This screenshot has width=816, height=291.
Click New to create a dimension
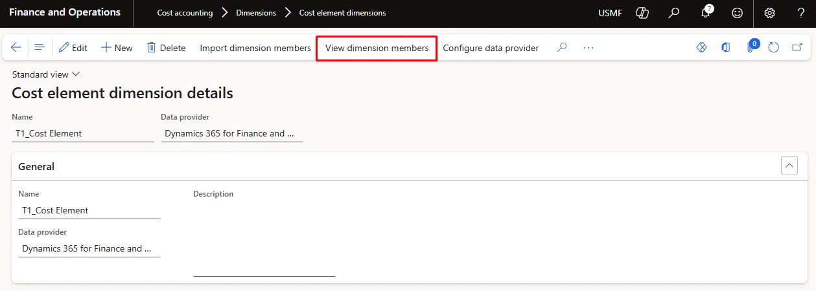point(117,48)
